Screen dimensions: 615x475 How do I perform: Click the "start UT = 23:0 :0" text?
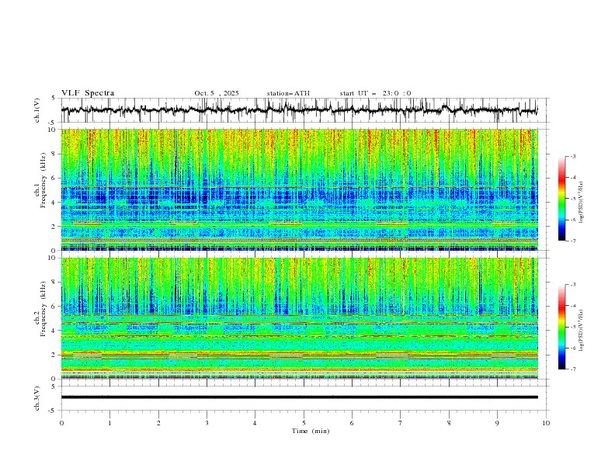click(375, 93)
